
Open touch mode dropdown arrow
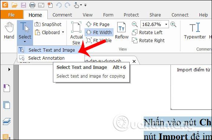(x=81, y=5)
